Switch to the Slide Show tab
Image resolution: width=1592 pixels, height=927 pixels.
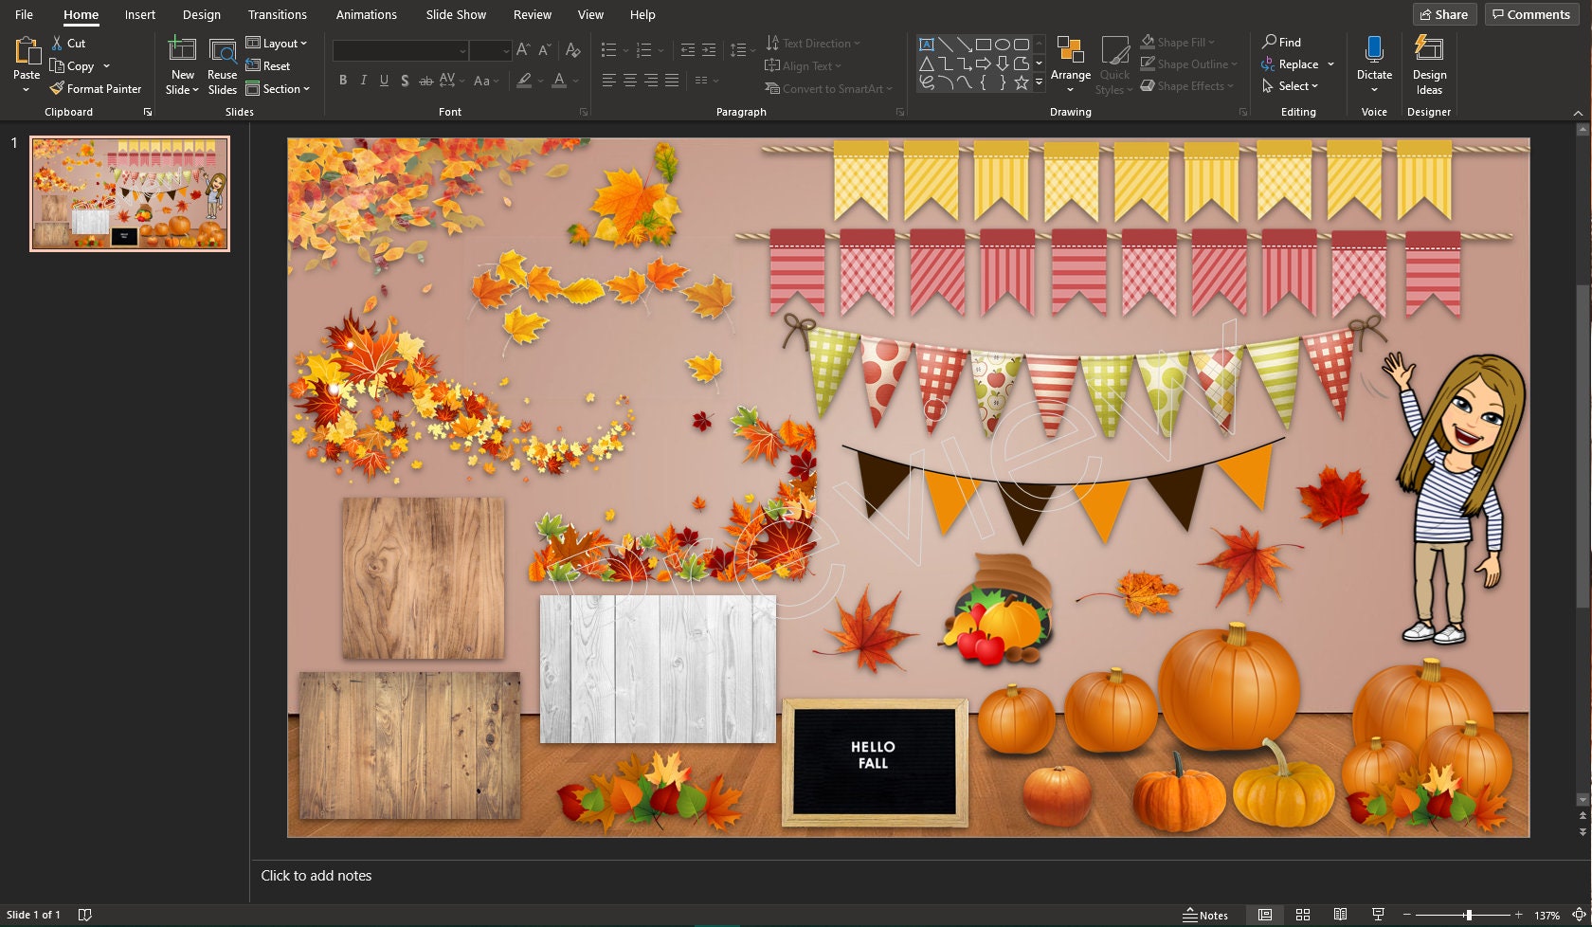[456, 14]
